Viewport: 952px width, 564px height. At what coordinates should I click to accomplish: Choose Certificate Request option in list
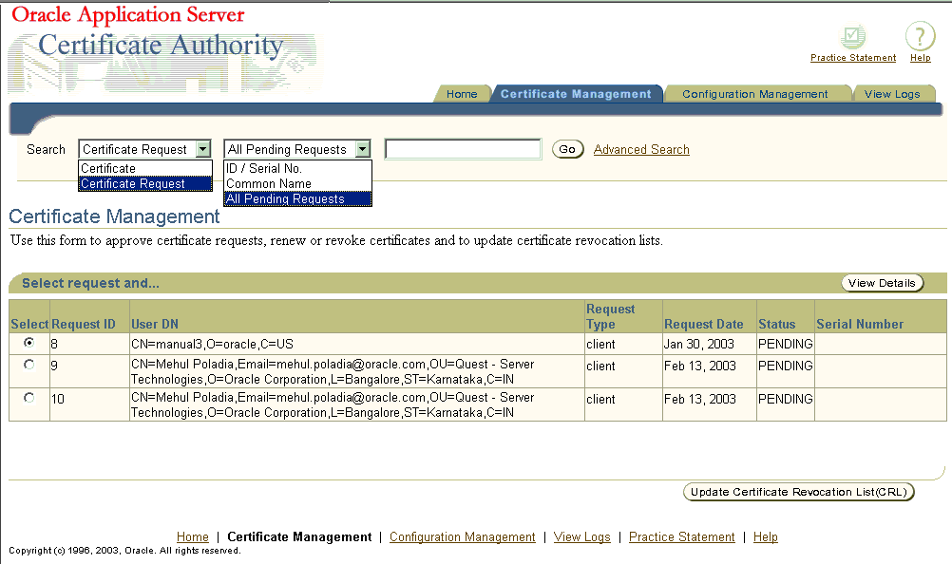[x=145, y=184]
